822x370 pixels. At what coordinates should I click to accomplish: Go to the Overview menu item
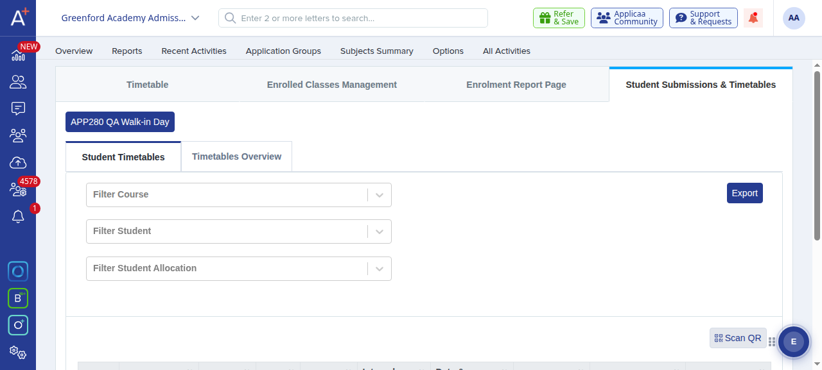click(x=74, y=51)
